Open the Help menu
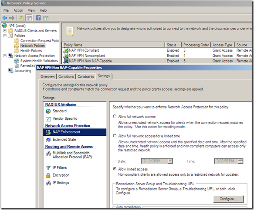Screen dimensions: 254x210 (43, 10)
